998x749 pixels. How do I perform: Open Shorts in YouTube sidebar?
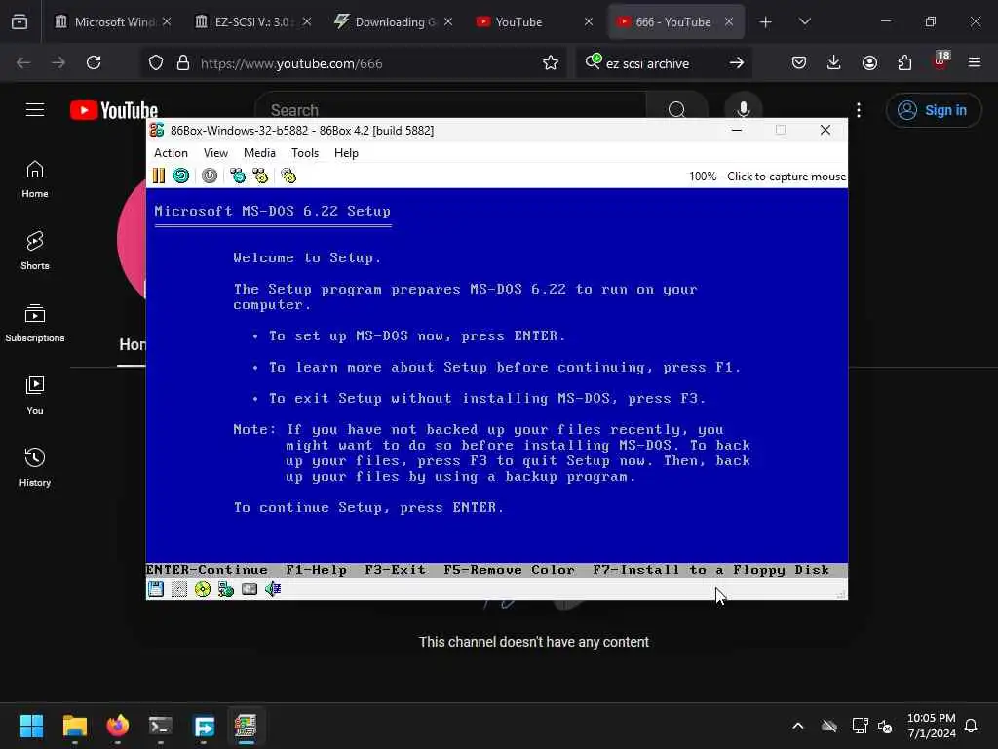pos(35,251)
